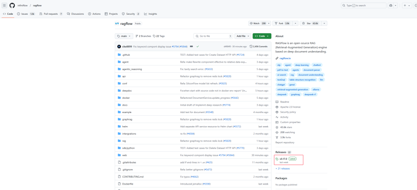Click the green commit status checkmark

(198, 46)
